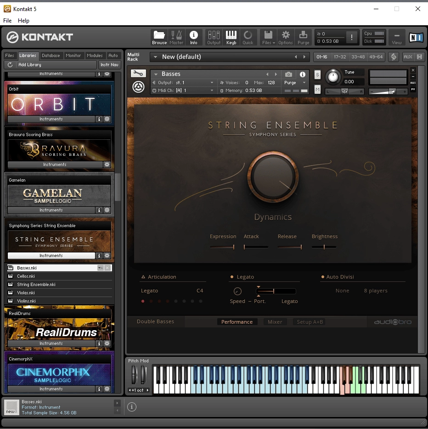
Task: Open String Ensemble library settings gear
Action: click(107, 256)
